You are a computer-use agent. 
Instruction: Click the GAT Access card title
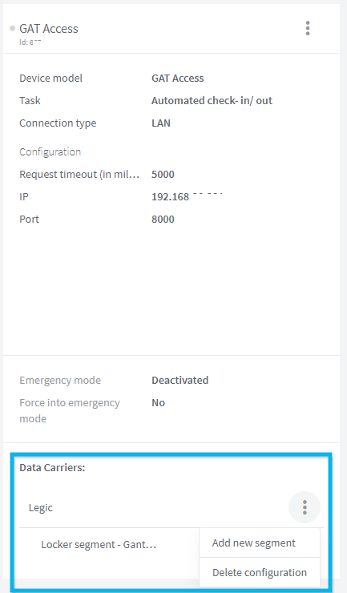click(x=49, y=29)
